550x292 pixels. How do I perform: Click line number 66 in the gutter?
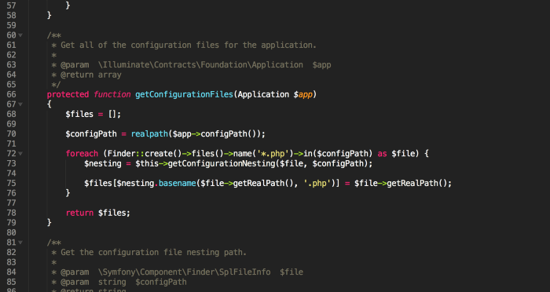pos(11,94)
